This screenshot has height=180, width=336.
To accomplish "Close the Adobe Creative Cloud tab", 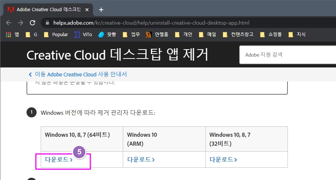I will click(87, 10).
